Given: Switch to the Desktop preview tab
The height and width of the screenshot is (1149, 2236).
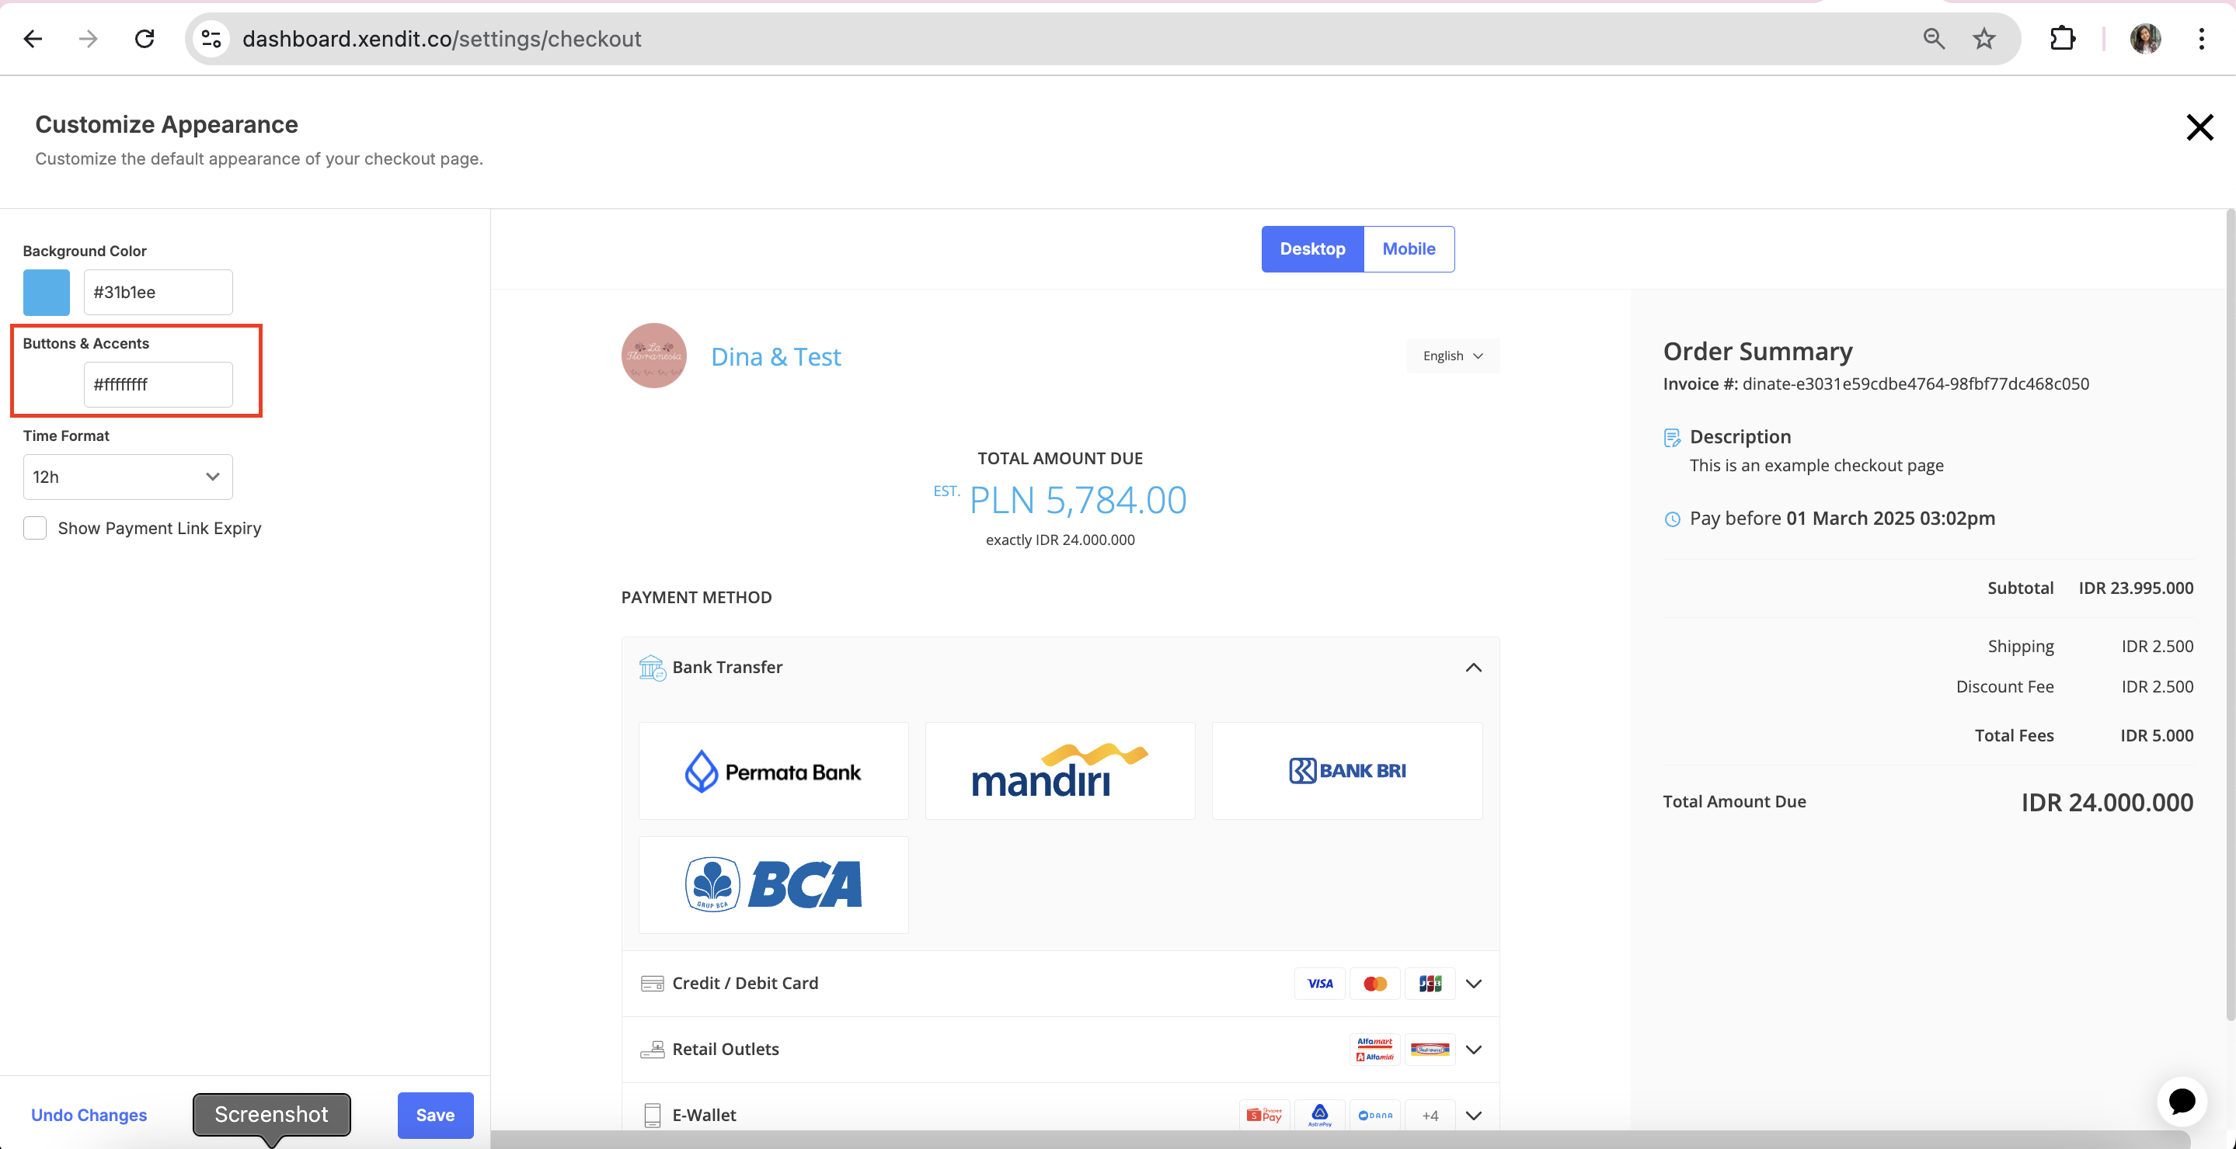Looking at the screenshot, I should coord(1311,249).
